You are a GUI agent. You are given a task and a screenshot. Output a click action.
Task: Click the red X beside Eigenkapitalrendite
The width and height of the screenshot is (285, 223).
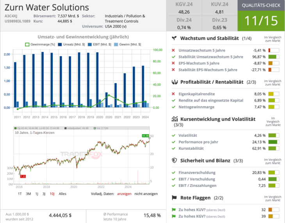[173, 94]
